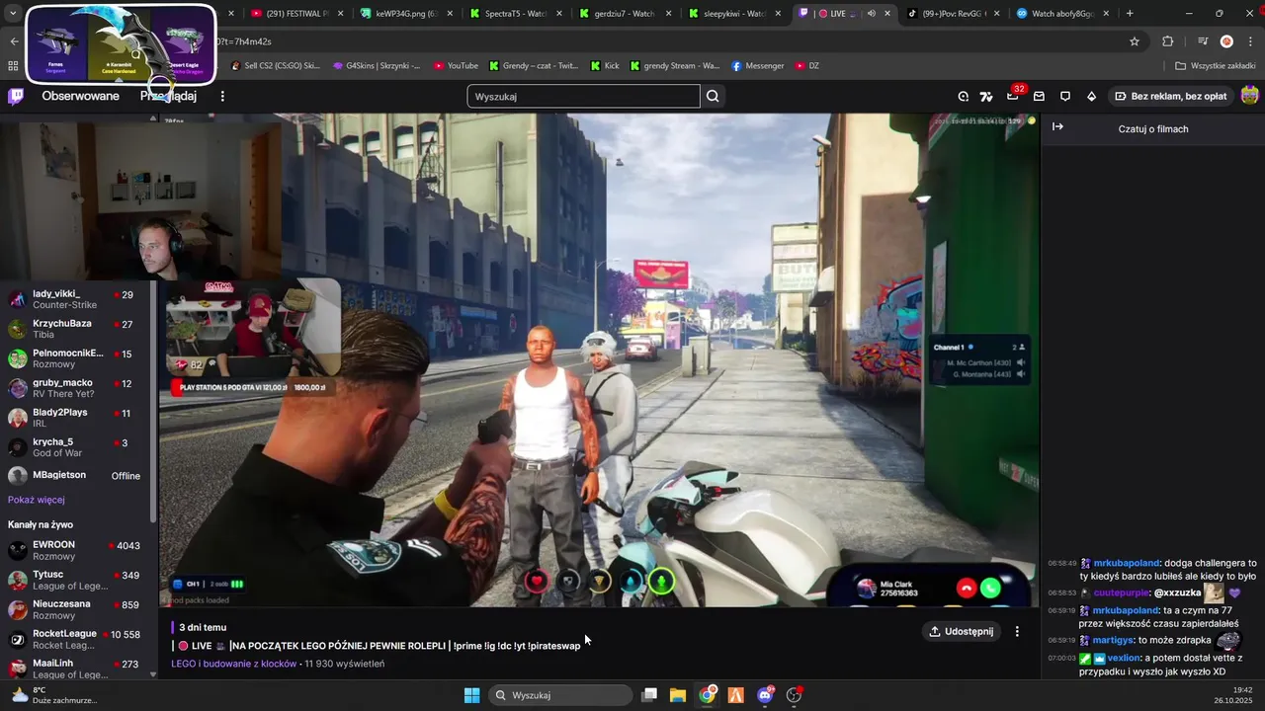Open the DZ bookmark
The width and height of the screenshot is (1265, 711).
[x=806, y=66]
